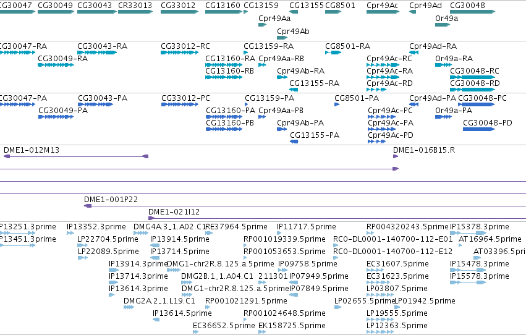Select the Cpr49Ab gene arrow
Screen dimensions: 526x335
coord(282,38)
